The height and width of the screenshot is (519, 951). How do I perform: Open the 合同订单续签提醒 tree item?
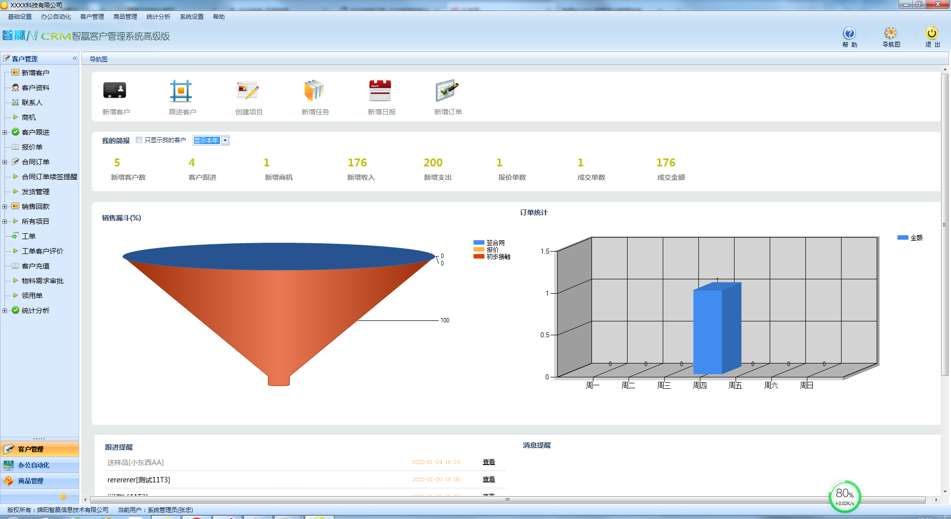pos(50,177)
